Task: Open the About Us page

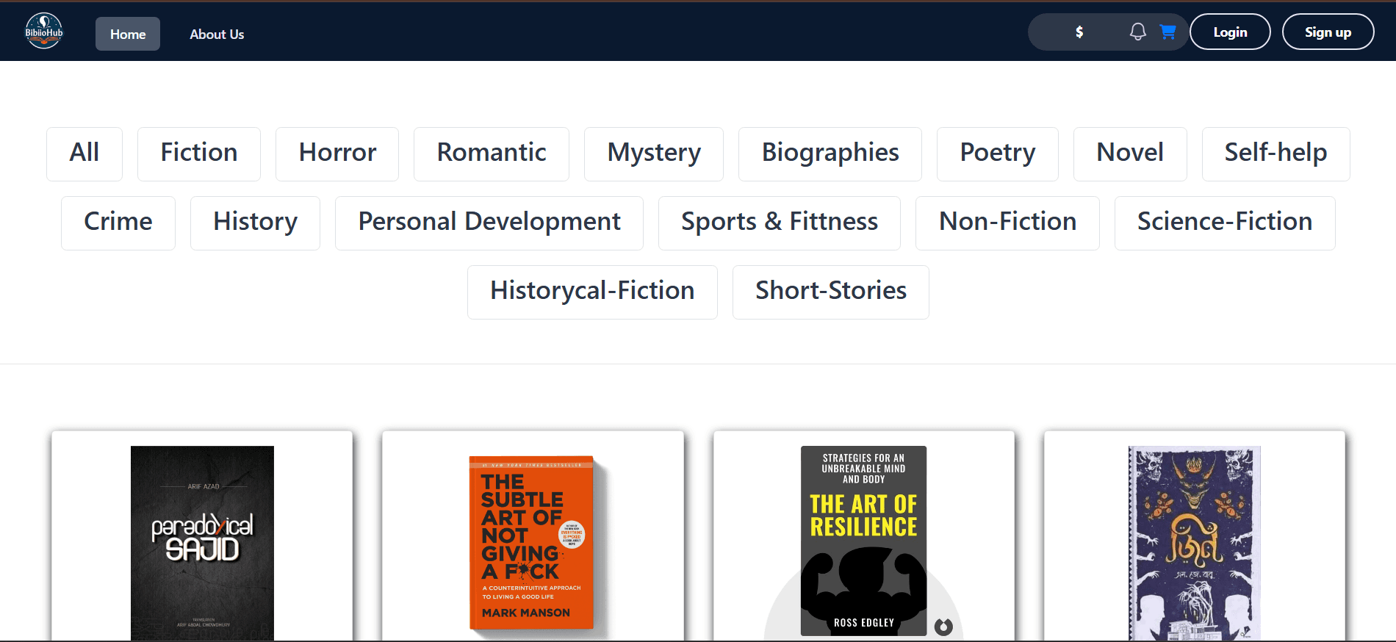Action: click(217, 34)
